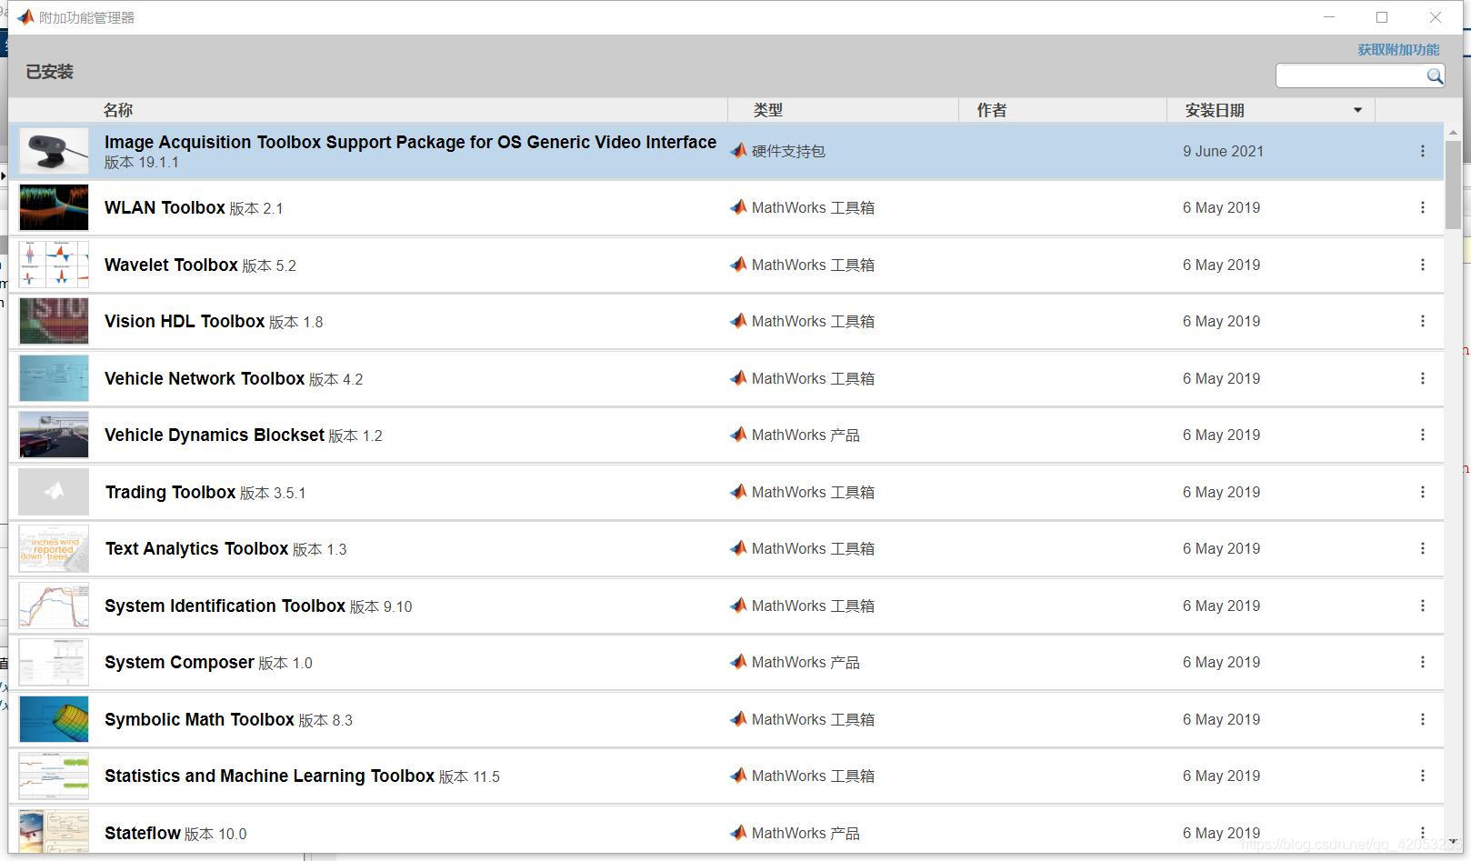Viewport: 1471px width, 861px height.
Task: Open options menu for Vehicle Network Toolbox
Action: click(1423, 378)
